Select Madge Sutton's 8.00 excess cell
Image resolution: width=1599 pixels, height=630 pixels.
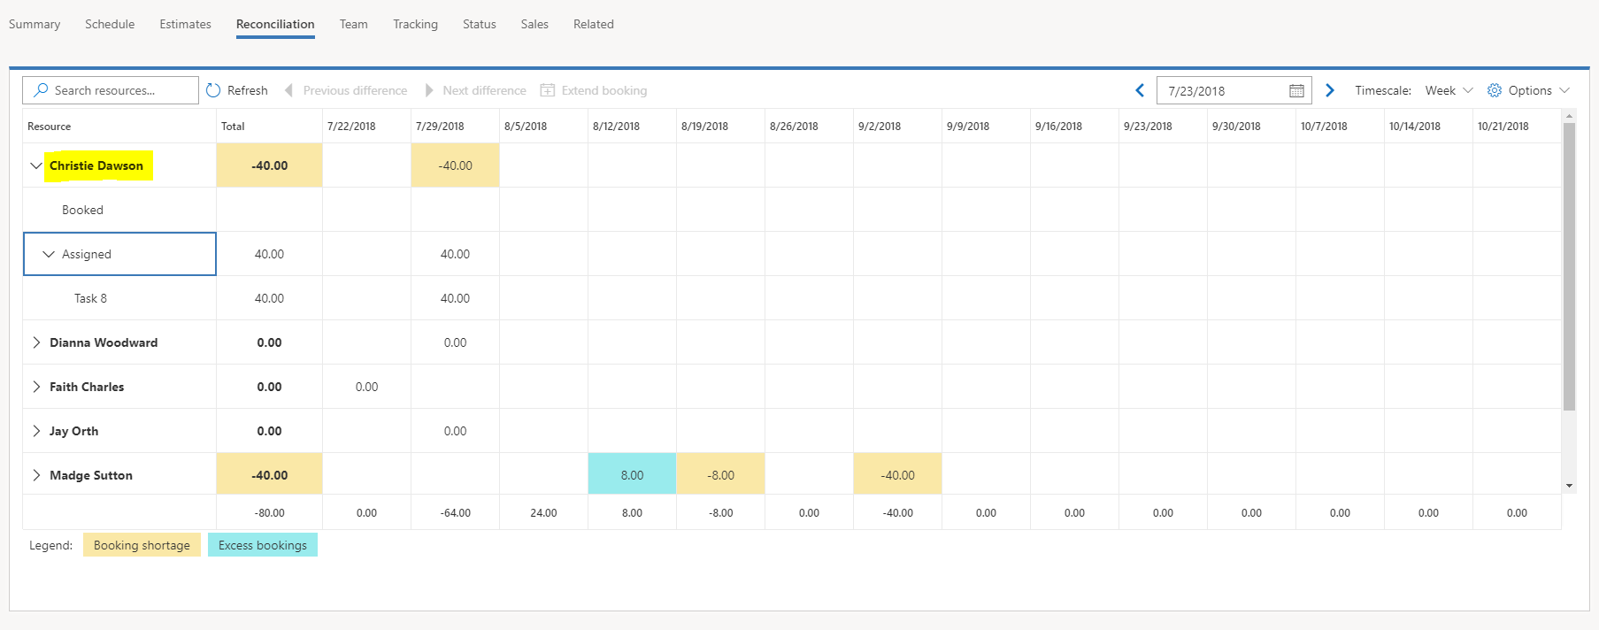click(x=632, y=475)
